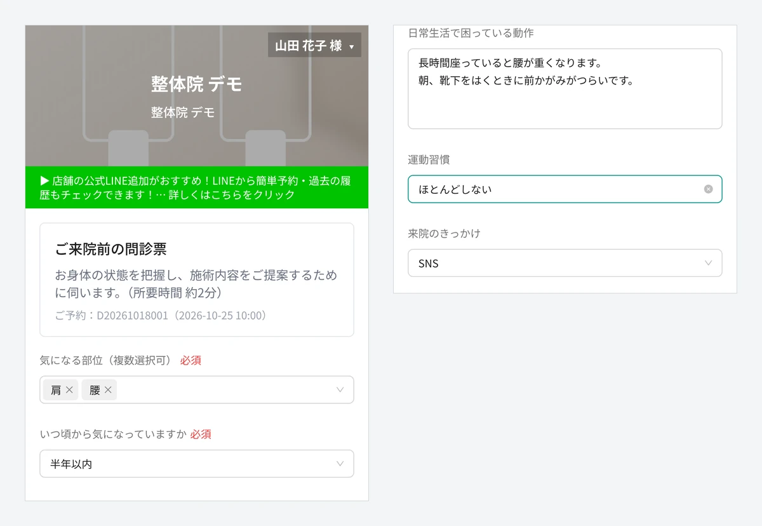Click the いつ頃から気になっていますか label

(x=113, y=435)
